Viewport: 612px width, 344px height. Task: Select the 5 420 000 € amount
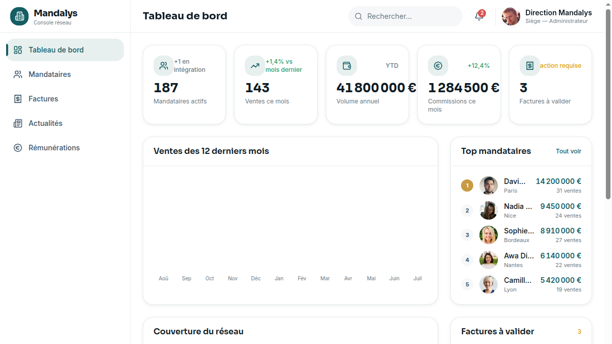[561, 280]
